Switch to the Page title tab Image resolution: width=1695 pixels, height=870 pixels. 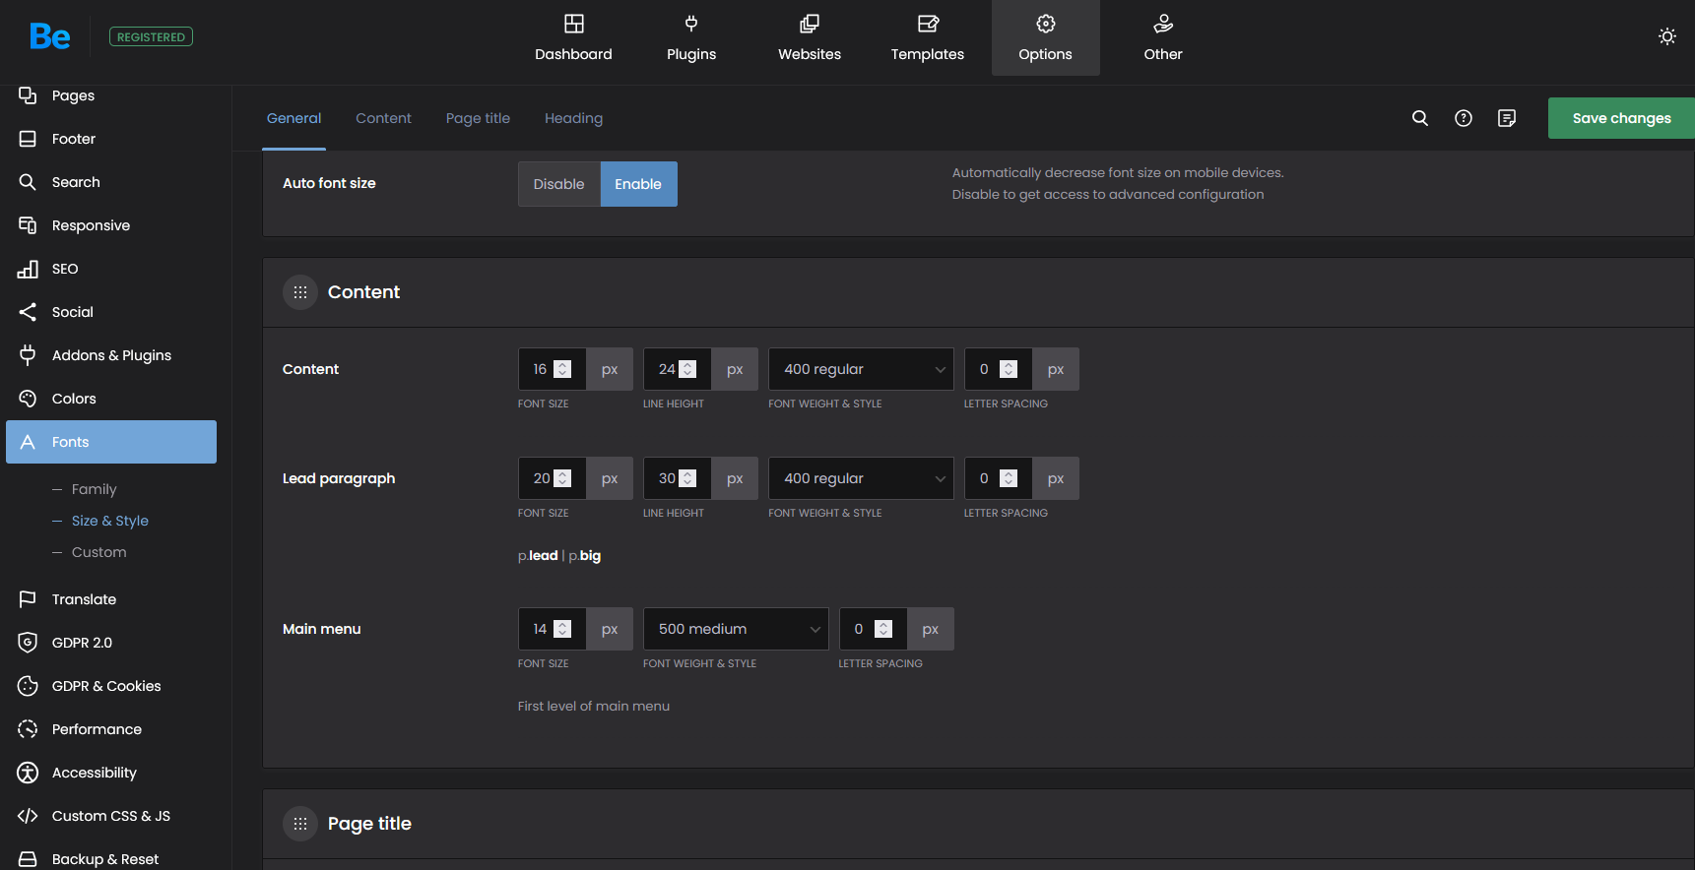pyautogui.click(x=478, y=118)
